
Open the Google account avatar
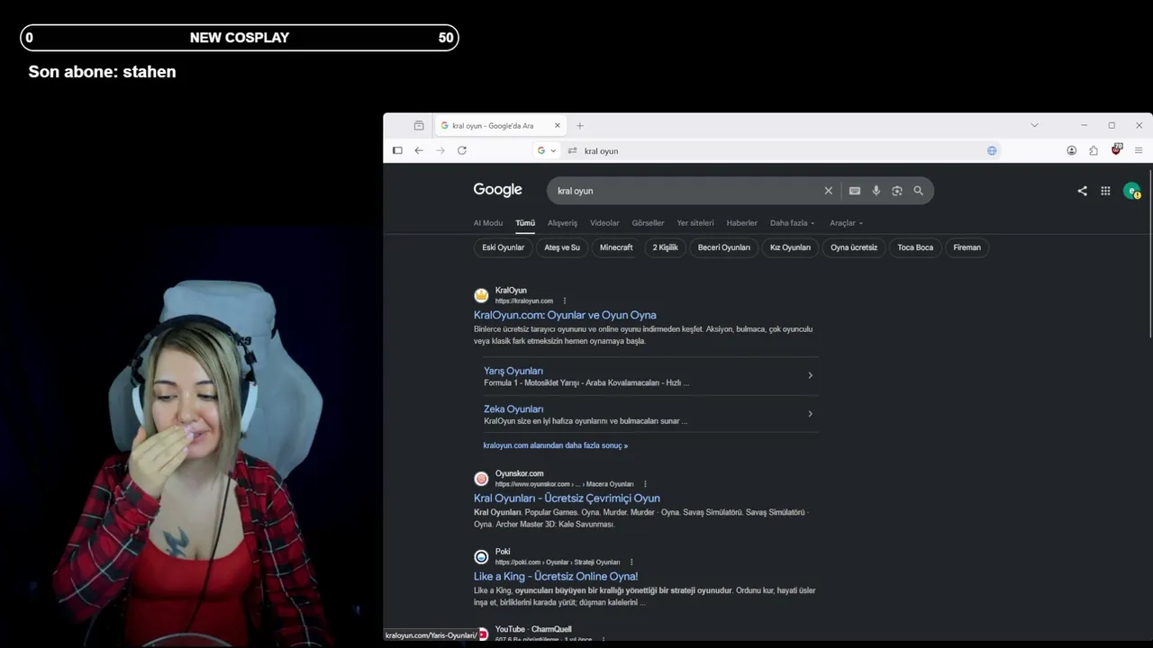(1132, 191)
